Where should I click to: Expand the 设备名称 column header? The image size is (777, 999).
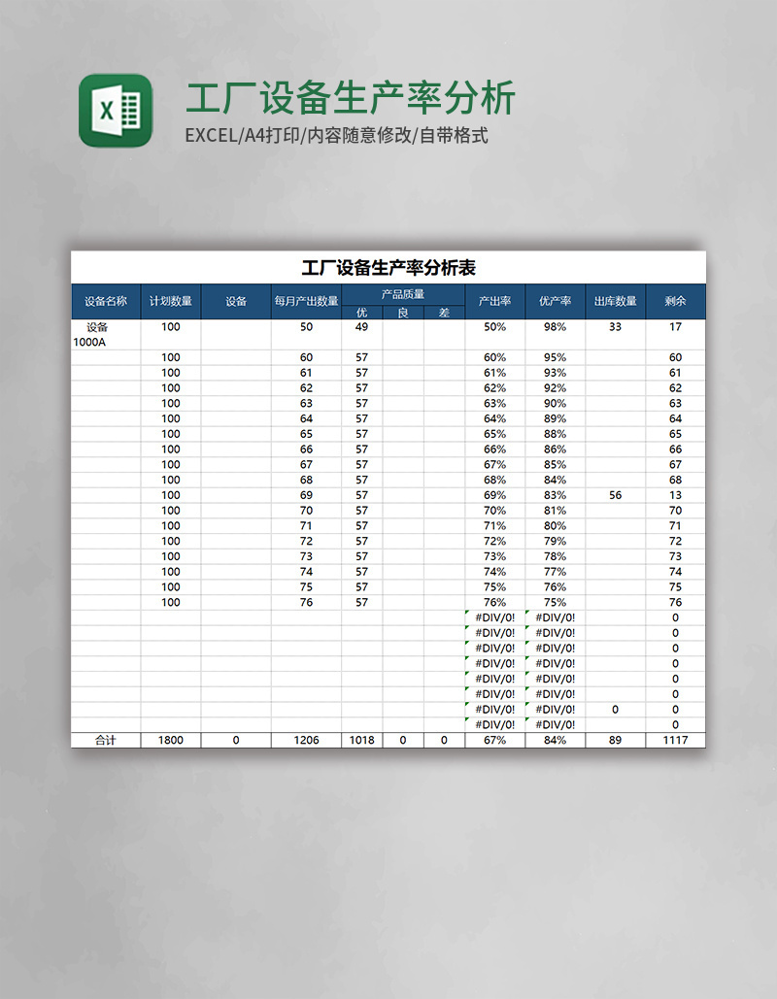105,302
